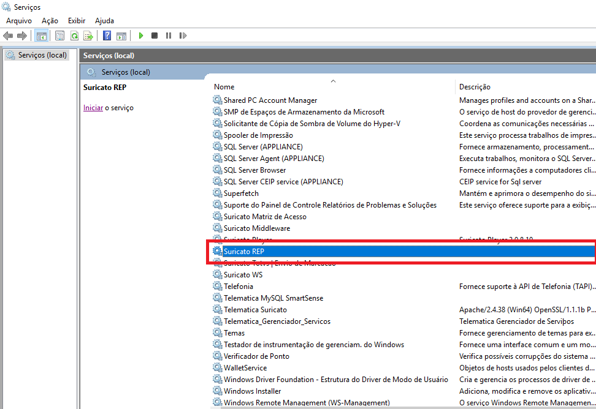The width and height of the screenshot is (596, 409).
Task: Select the Spooler de Impressão service
Action: pos(259,135)
